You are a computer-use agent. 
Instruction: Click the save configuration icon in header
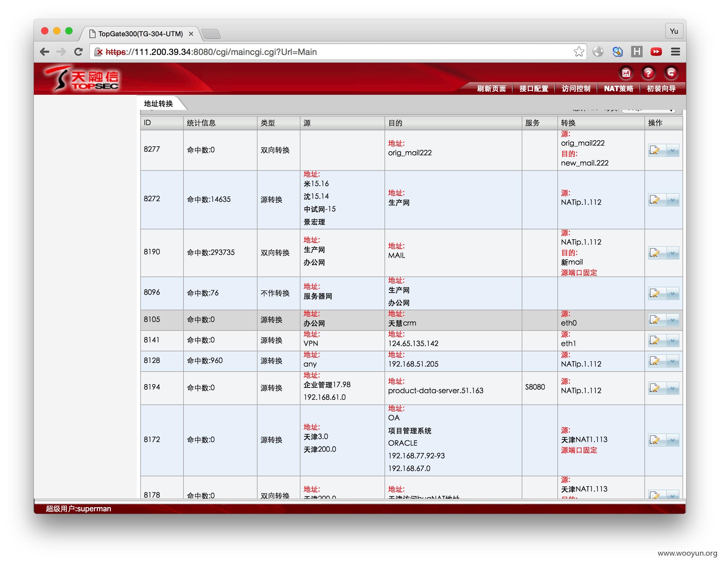[626, 73]
